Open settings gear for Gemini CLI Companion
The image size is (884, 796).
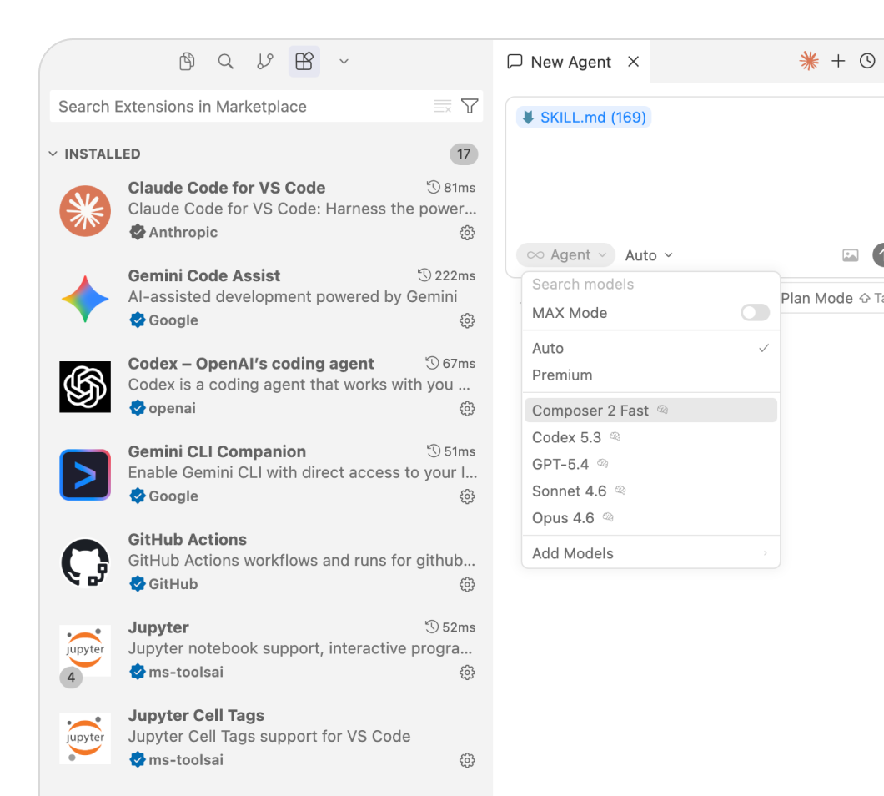pyautogui.click(x=467, y=496)
